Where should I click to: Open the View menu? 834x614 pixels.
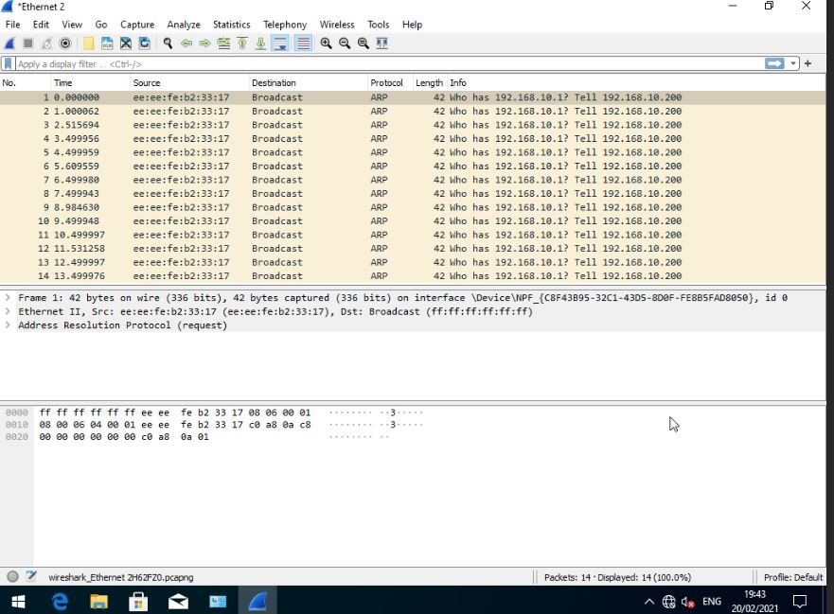[x=72, y=25]
